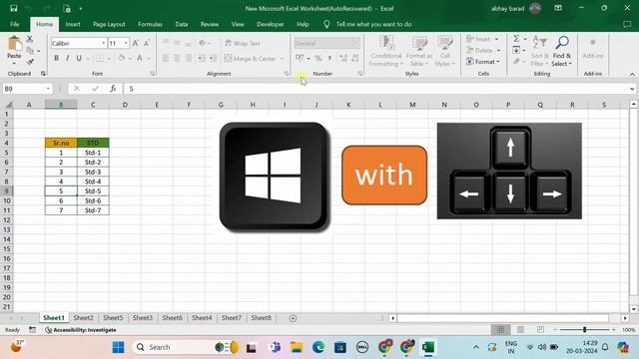This screenshot has height=359, width=639.
Task: Toggle Underline formatting
Action: click(x=79, y=58)
